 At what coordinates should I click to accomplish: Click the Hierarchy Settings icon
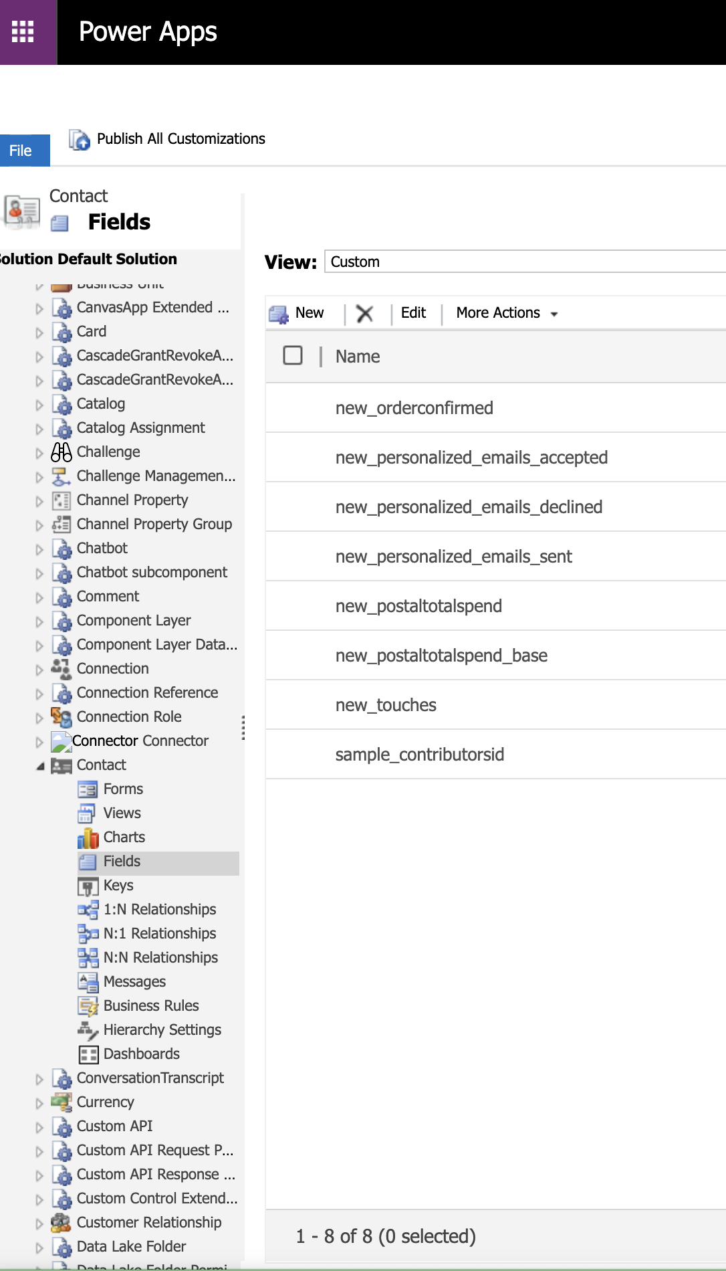pyautogui.click(x=88, y=1030)
